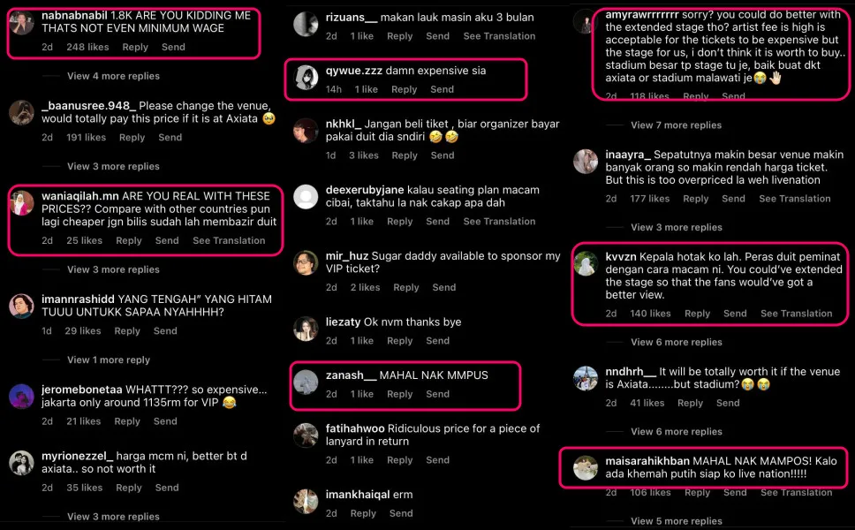The width and height of the screenshot is (855, 530).
Task: Open kvvzn's profile picture
Action: click(x=586, y=263)
